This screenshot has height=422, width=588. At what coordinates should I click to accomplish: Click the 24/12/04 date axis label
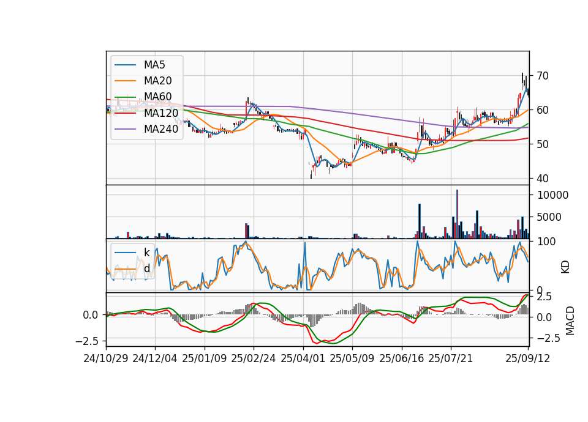tap(155, 358)
